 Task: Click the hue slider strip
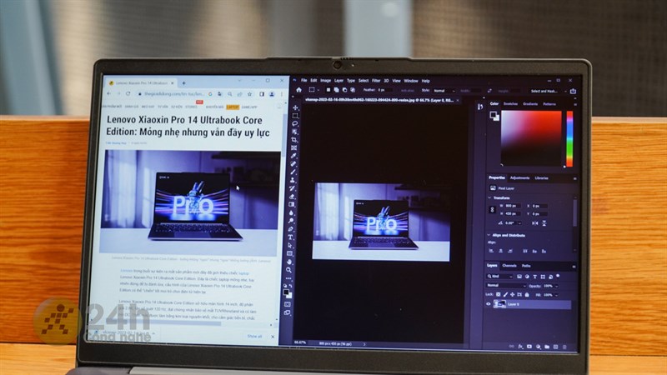tap(569, 138)
